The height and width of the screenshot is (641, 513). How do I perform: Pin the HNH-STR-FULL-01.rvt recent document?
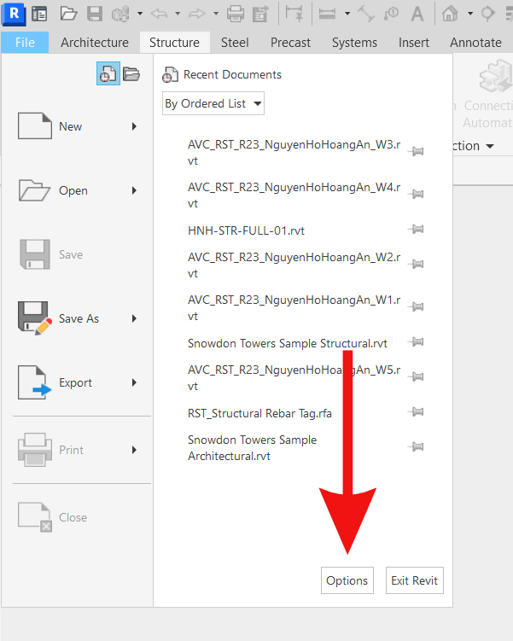tap(417, 230)
